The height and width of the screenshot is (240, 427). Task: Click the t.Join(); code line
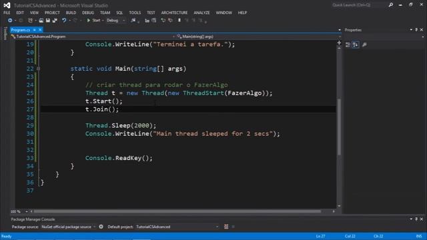102,109
